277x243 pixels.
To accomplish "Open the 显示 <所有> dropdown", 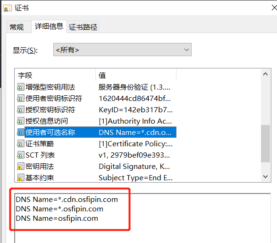I will 122,50.
